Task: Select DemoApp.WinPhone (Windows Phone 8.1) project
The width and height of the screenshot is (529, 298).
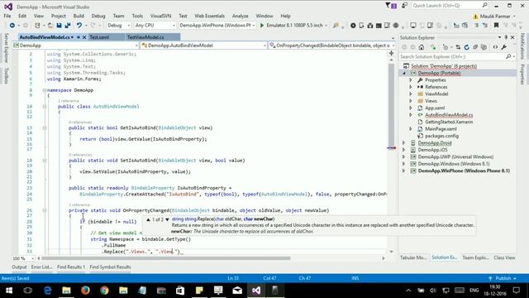Action: [464, 171]
